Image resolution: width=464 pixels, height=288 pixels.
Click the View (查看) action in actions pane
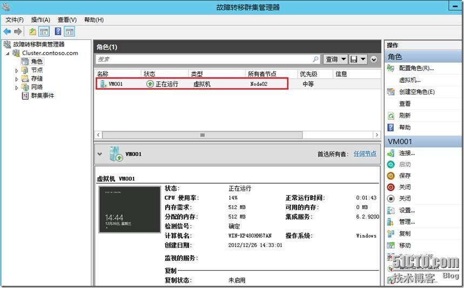pos(405,104)
